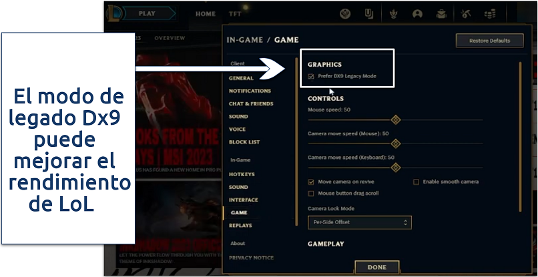
Task: Click the settings panel vertical scrollbar
Action: (520, 137)
